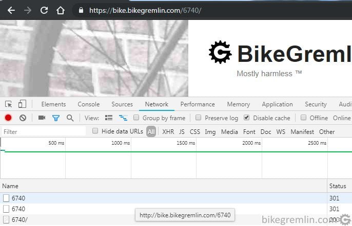The image size is (352, 226).
Task: Use large request rows view icon
Action: (x=109, y=118)
